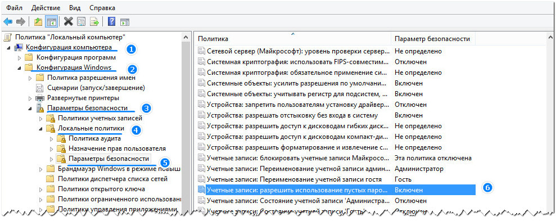Open the Файл menu
The image size is (556, 221).
coord(15,7)
